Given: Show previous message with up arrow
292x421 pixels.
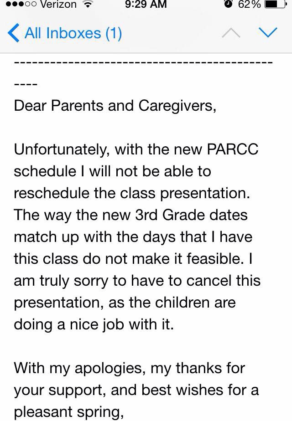Looking at the screenshot, I should pos(232,33).
